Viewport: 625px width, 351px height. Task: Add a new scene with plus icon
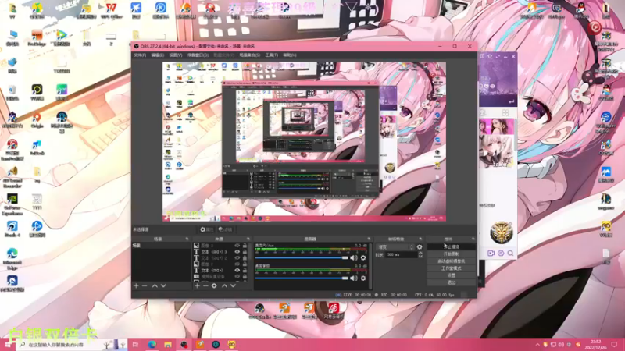click(136, 285)
